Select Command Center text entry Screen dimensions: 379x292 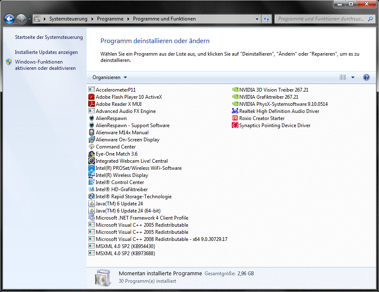pyautogui.click(x=116, y=147)
